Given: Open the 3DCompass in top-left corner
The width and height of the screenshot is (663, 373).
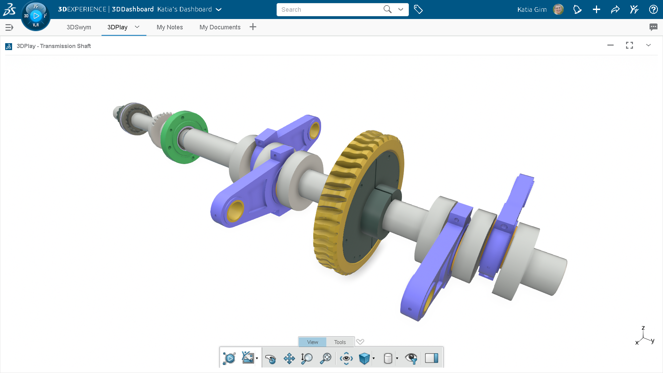Looking at the screenshot, I should point(36,16).
